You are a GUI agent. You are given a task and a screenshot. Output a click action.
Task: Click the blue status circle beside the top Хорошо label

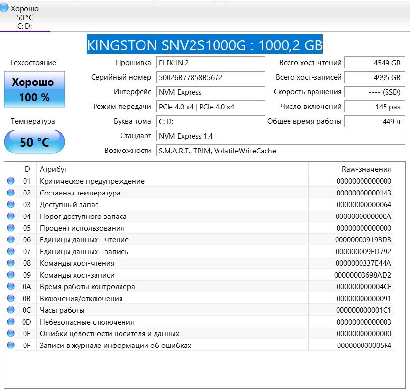pos(4,7)
